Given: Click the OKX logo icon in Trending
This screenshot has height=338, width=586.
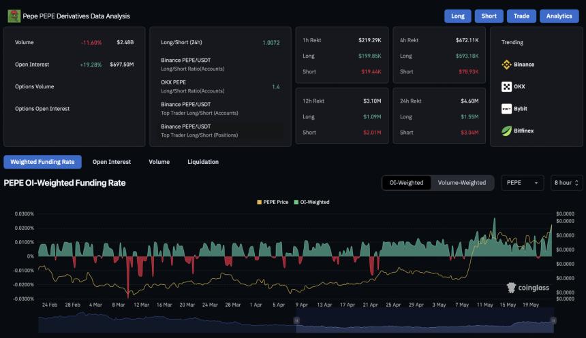Looking at the screenshot, I should (x=506, y=86).
